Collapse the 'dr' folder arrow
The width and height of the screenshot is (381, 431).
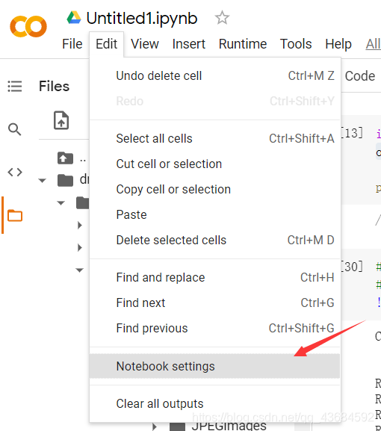click(x=42, y=181)
